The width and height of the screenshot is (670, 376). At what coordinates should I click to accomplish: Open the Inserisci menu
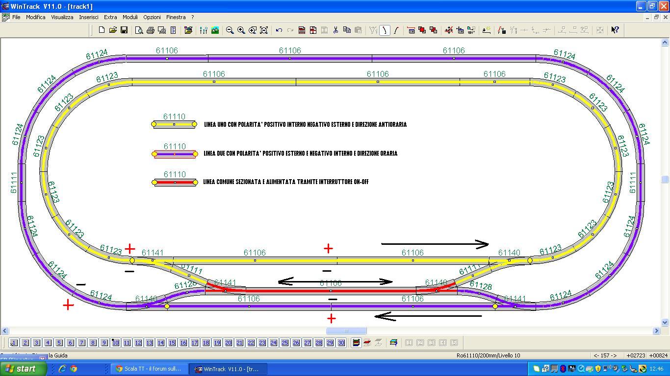(89, 17)
